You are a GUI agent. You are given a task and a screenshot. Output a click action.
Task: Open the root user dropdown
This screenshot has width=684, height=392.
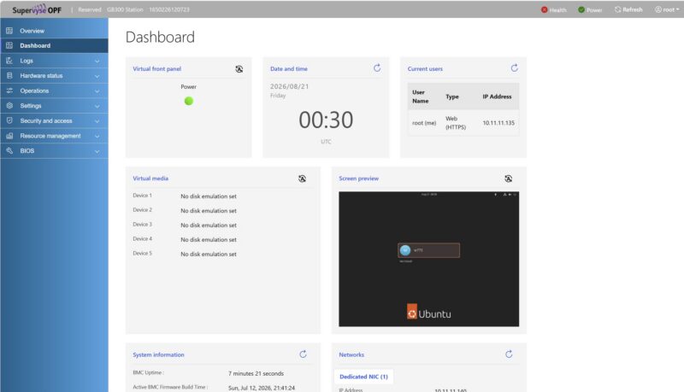pos(667,9)
